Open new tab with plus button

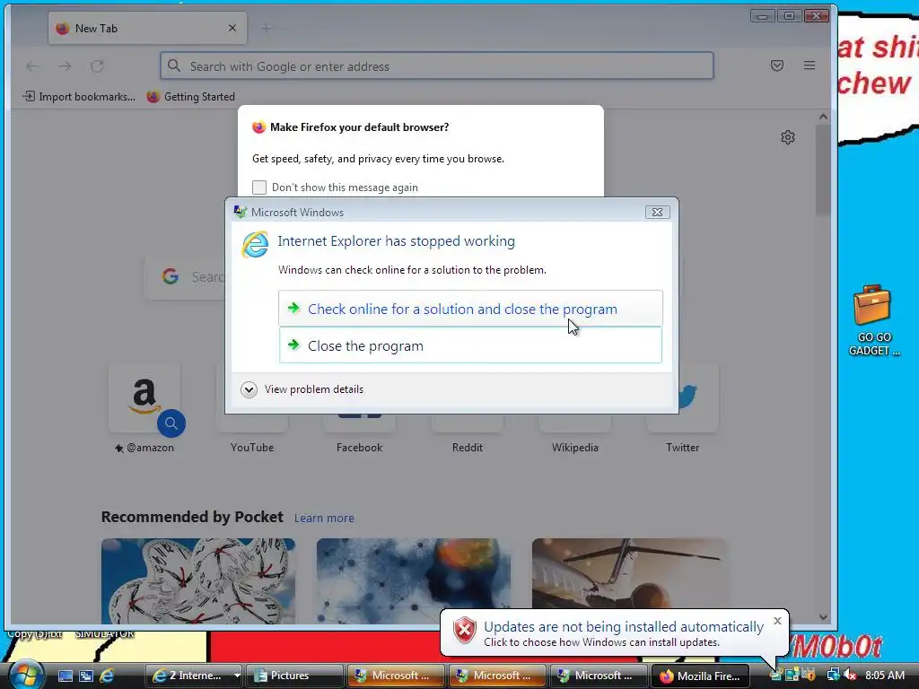coord(266,28)
